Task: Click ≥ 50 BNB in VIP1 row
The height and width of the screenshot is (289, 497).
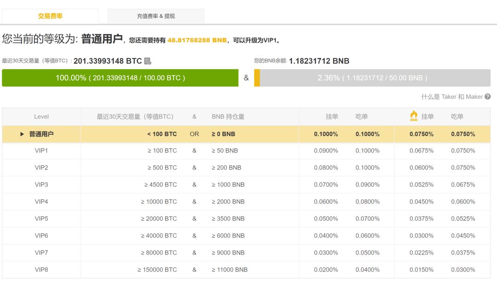Action: click(x=225, y=151)
